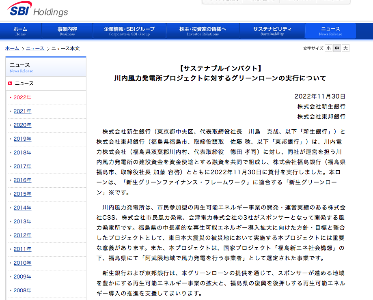Open 2016年 news archive link
Screen dimensions: 373x300
[x=22, y=180]
